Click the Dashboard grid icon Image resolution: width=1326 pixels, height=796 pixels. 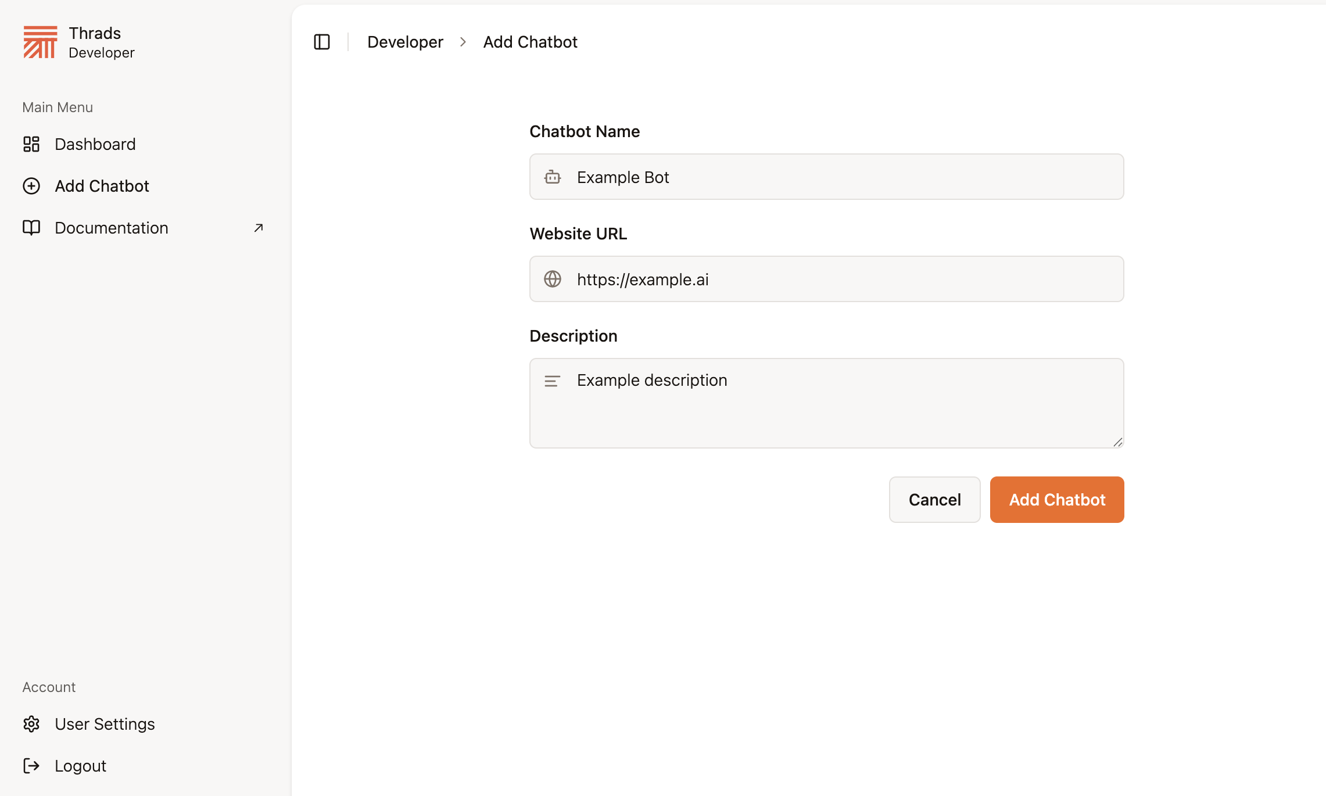(x=31, y=144)
